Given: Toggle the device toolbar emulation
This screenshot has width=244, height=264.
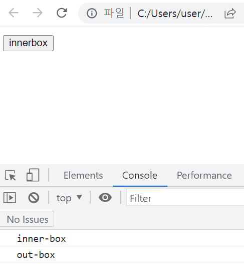Looking at the screenshot, I should pyautogui.click(x=33, y=175).
